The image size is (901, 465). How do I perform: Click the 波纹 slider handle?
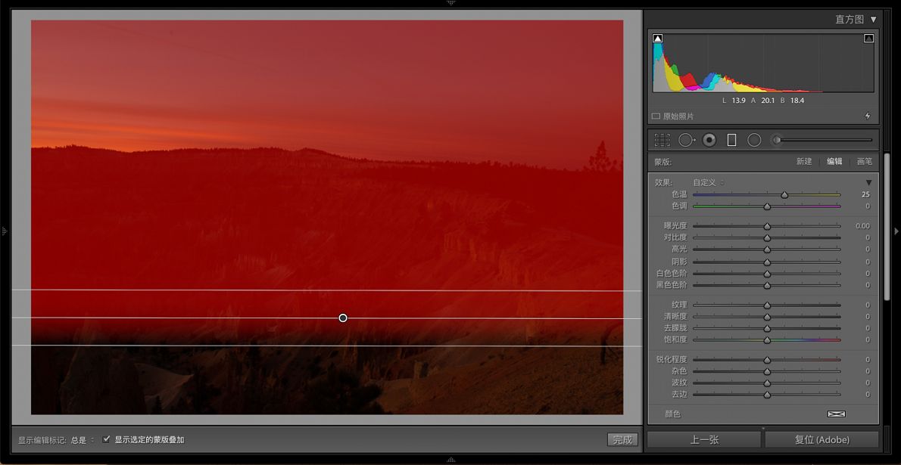click(x=767, y=383)
